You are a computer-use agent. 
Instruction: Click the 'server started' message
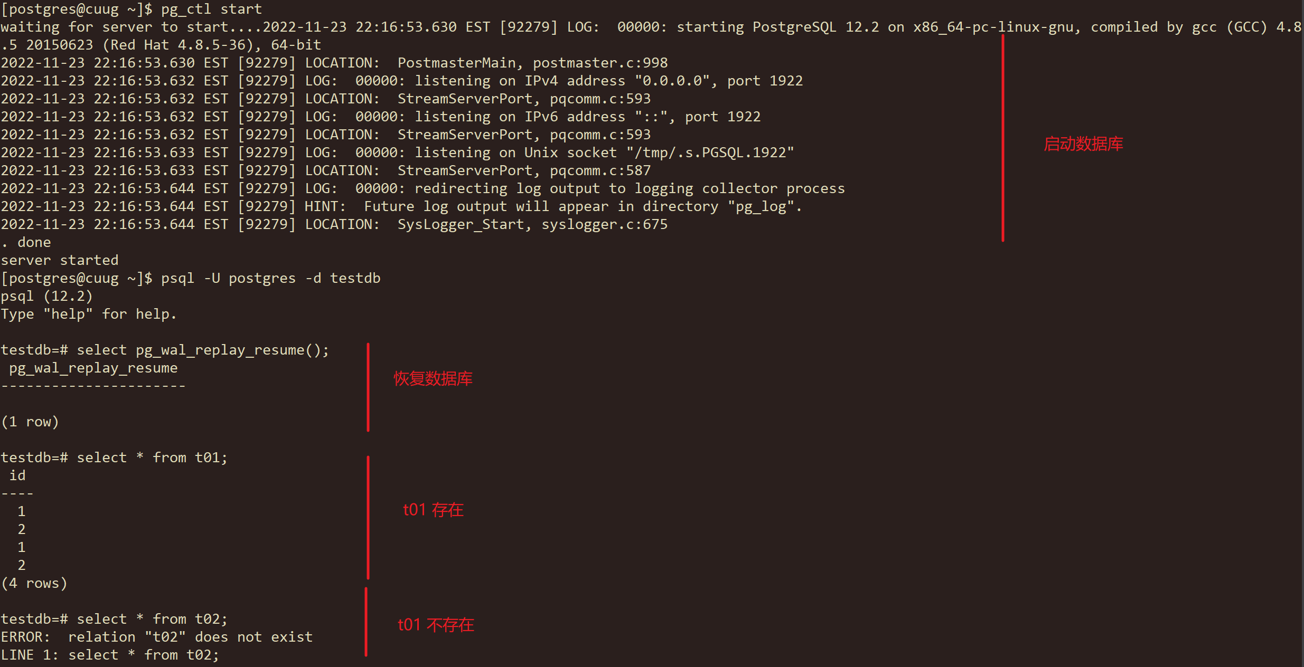point(60,260)
